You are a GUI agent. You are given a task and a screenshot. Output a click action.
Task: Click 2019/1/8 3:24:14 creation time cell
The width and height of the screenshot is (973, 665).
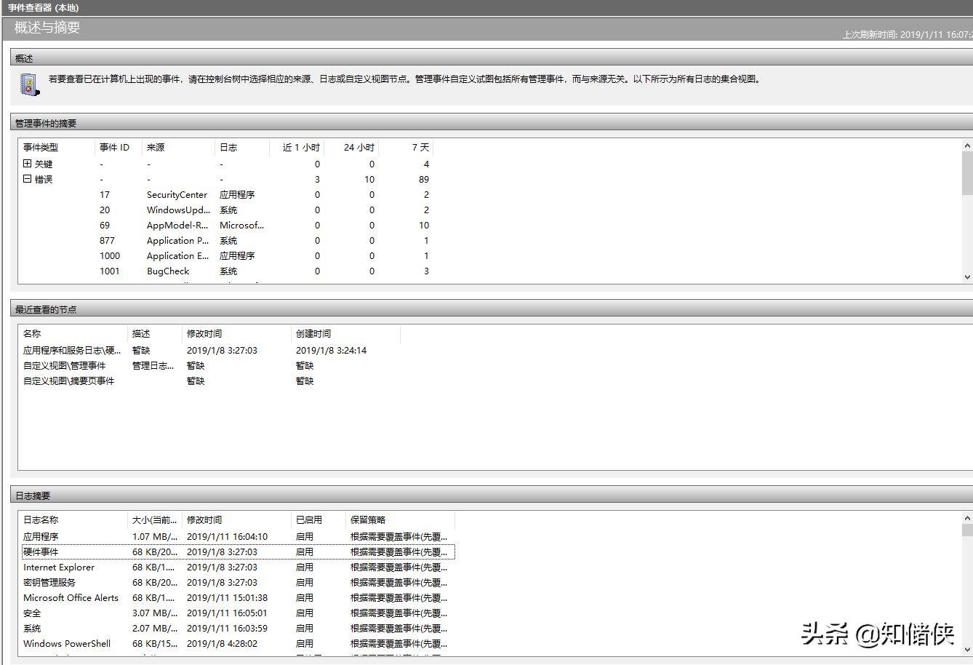pyautogui.click(x=331, y=350)
